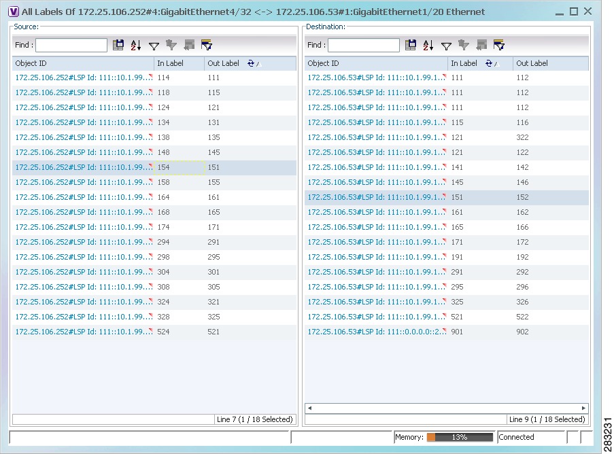Screen dimensions: 614x454
Task: Select Destination In Label cell 295
Action: (480, 287)
